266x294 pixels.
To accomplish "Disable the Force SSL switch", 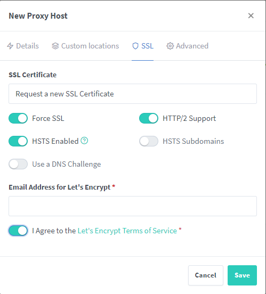I will pyautogui.click(x=18, y=118).
